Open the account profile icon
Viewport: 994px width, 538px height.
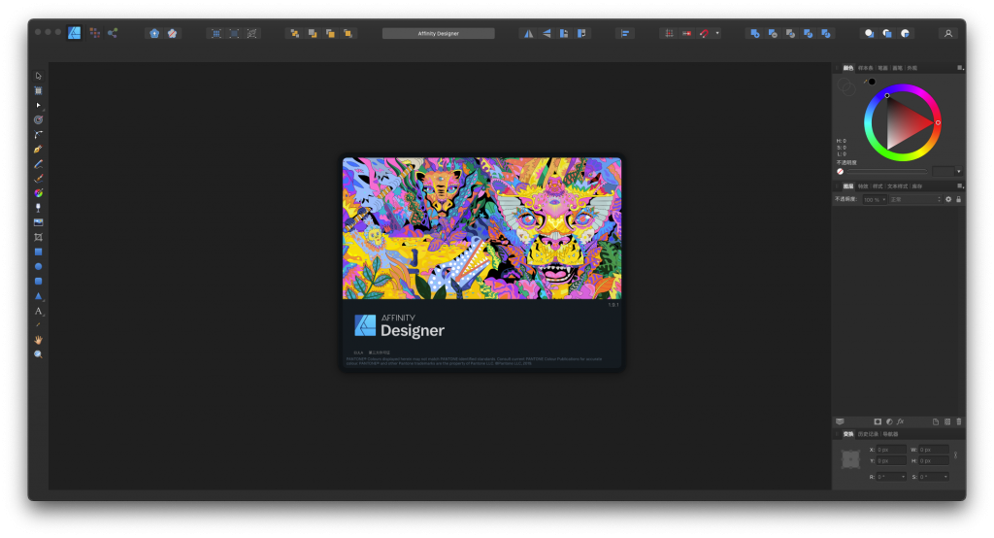tap(948, 34)
